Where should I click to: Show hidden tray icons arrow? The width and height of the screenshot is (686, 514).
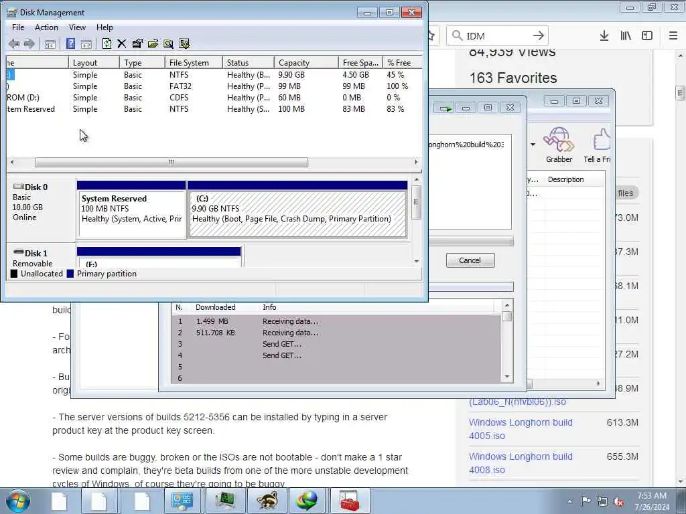tap(569, 501)
